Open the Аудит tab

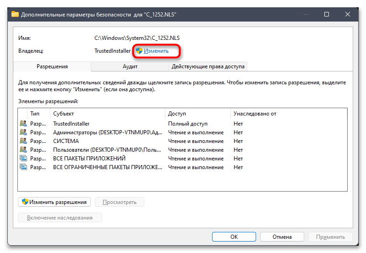pyautogui.click(x=130, y=66)
